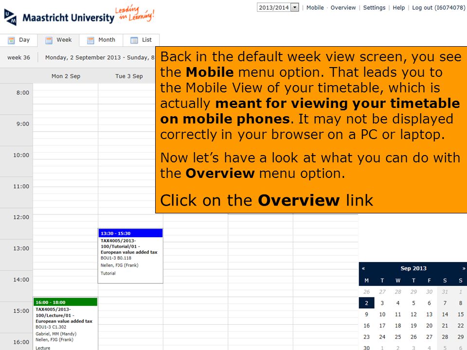Open the Mobile menu link
This screenshot has width=467, height=350.
pos(315,8)
